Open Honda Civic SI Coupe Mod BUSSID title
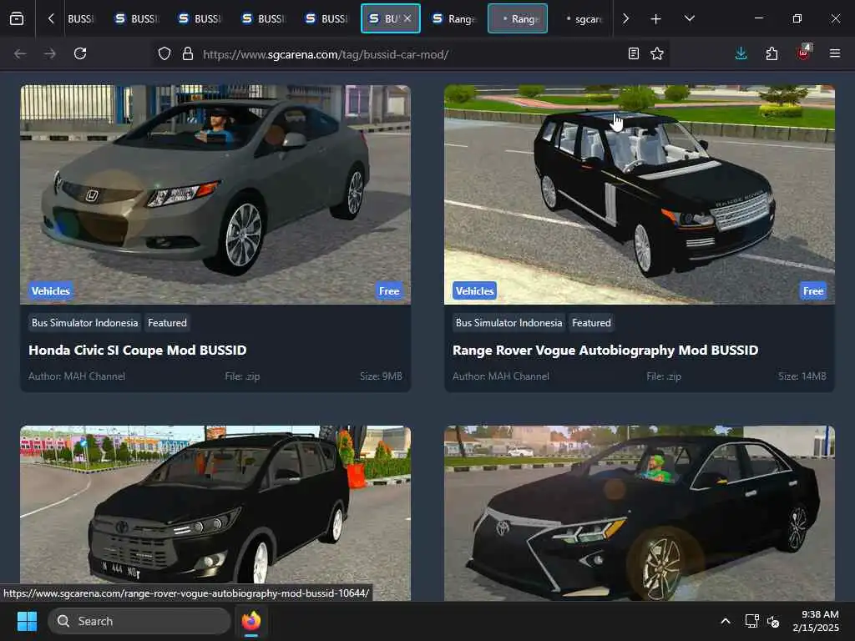The width and height of the screenshot is (855, 641). point(138,350)
